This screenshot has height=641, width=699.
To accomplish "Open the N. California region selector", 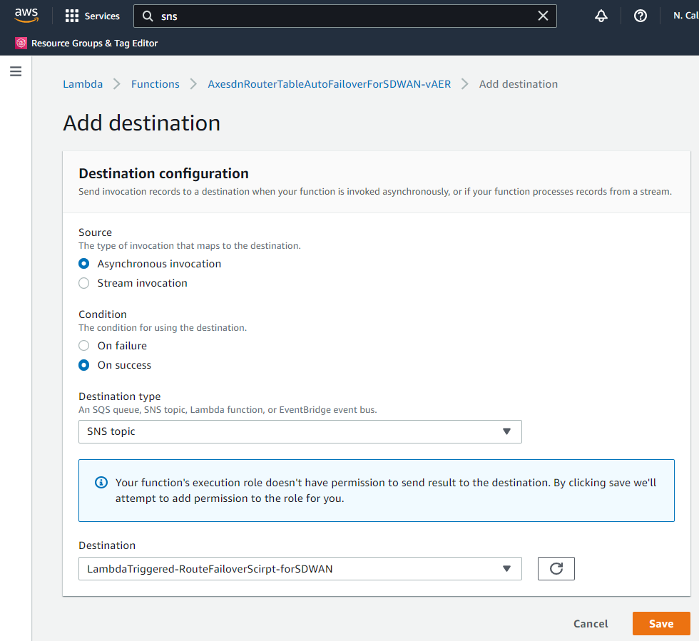I will click(685, 16).
